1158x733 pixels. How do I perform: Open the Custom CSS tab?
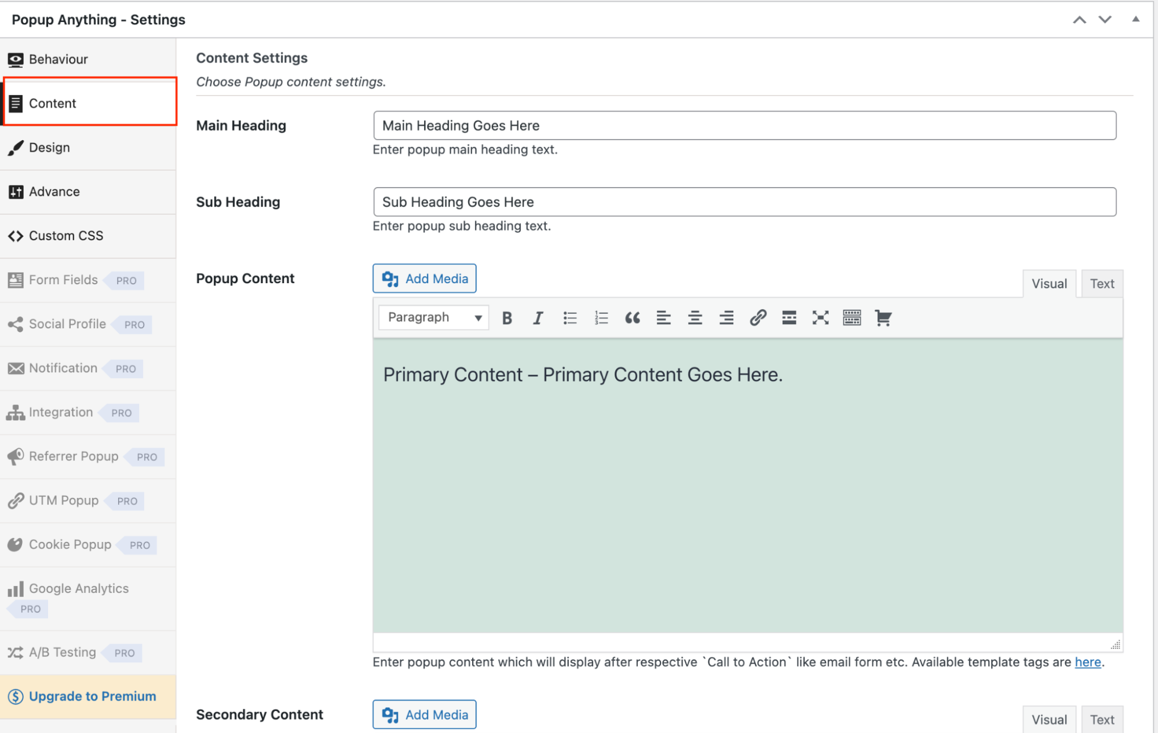88,236
